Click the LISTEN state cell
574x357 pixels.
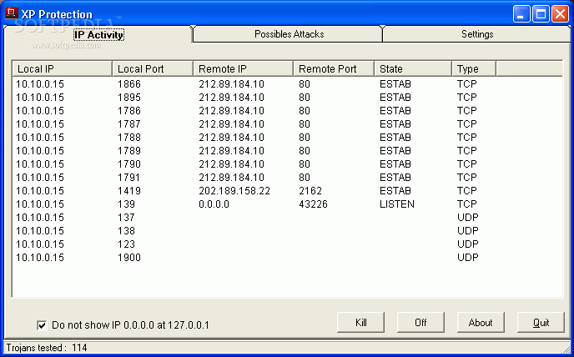pos(397,204)
